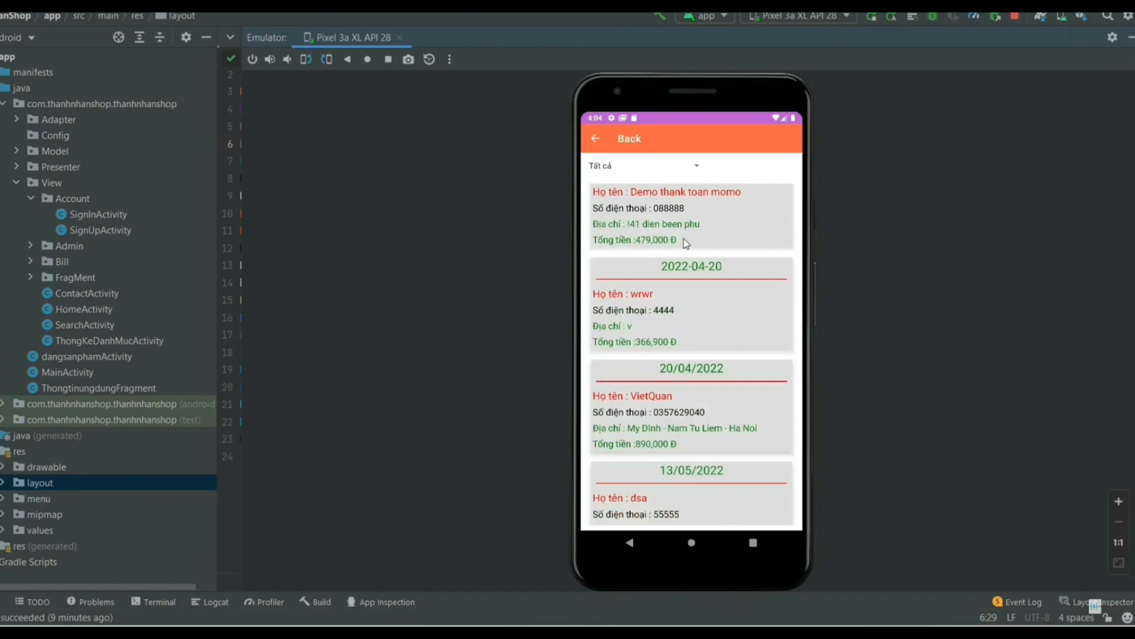Take an emulator screenshot with the camera icon
The height and width of the screenshot is (639, 1135).
tap(409, 59)
